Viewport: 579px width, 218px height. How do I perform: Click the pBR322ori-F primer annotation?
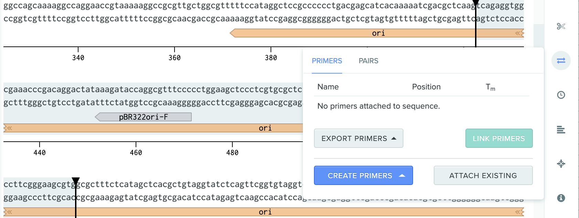click(x=143, y=117)
